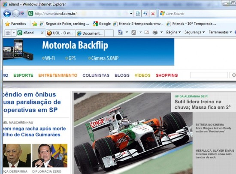Open the Página menu
This screenshot has width=236, height=174.
point(173,32)
